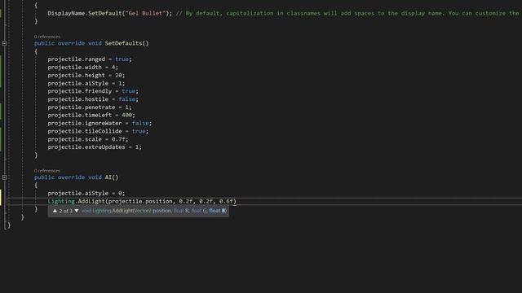The image size is (522, 293).
Task: Collapse the AI() method outline
Action: [x=4, y=177]
